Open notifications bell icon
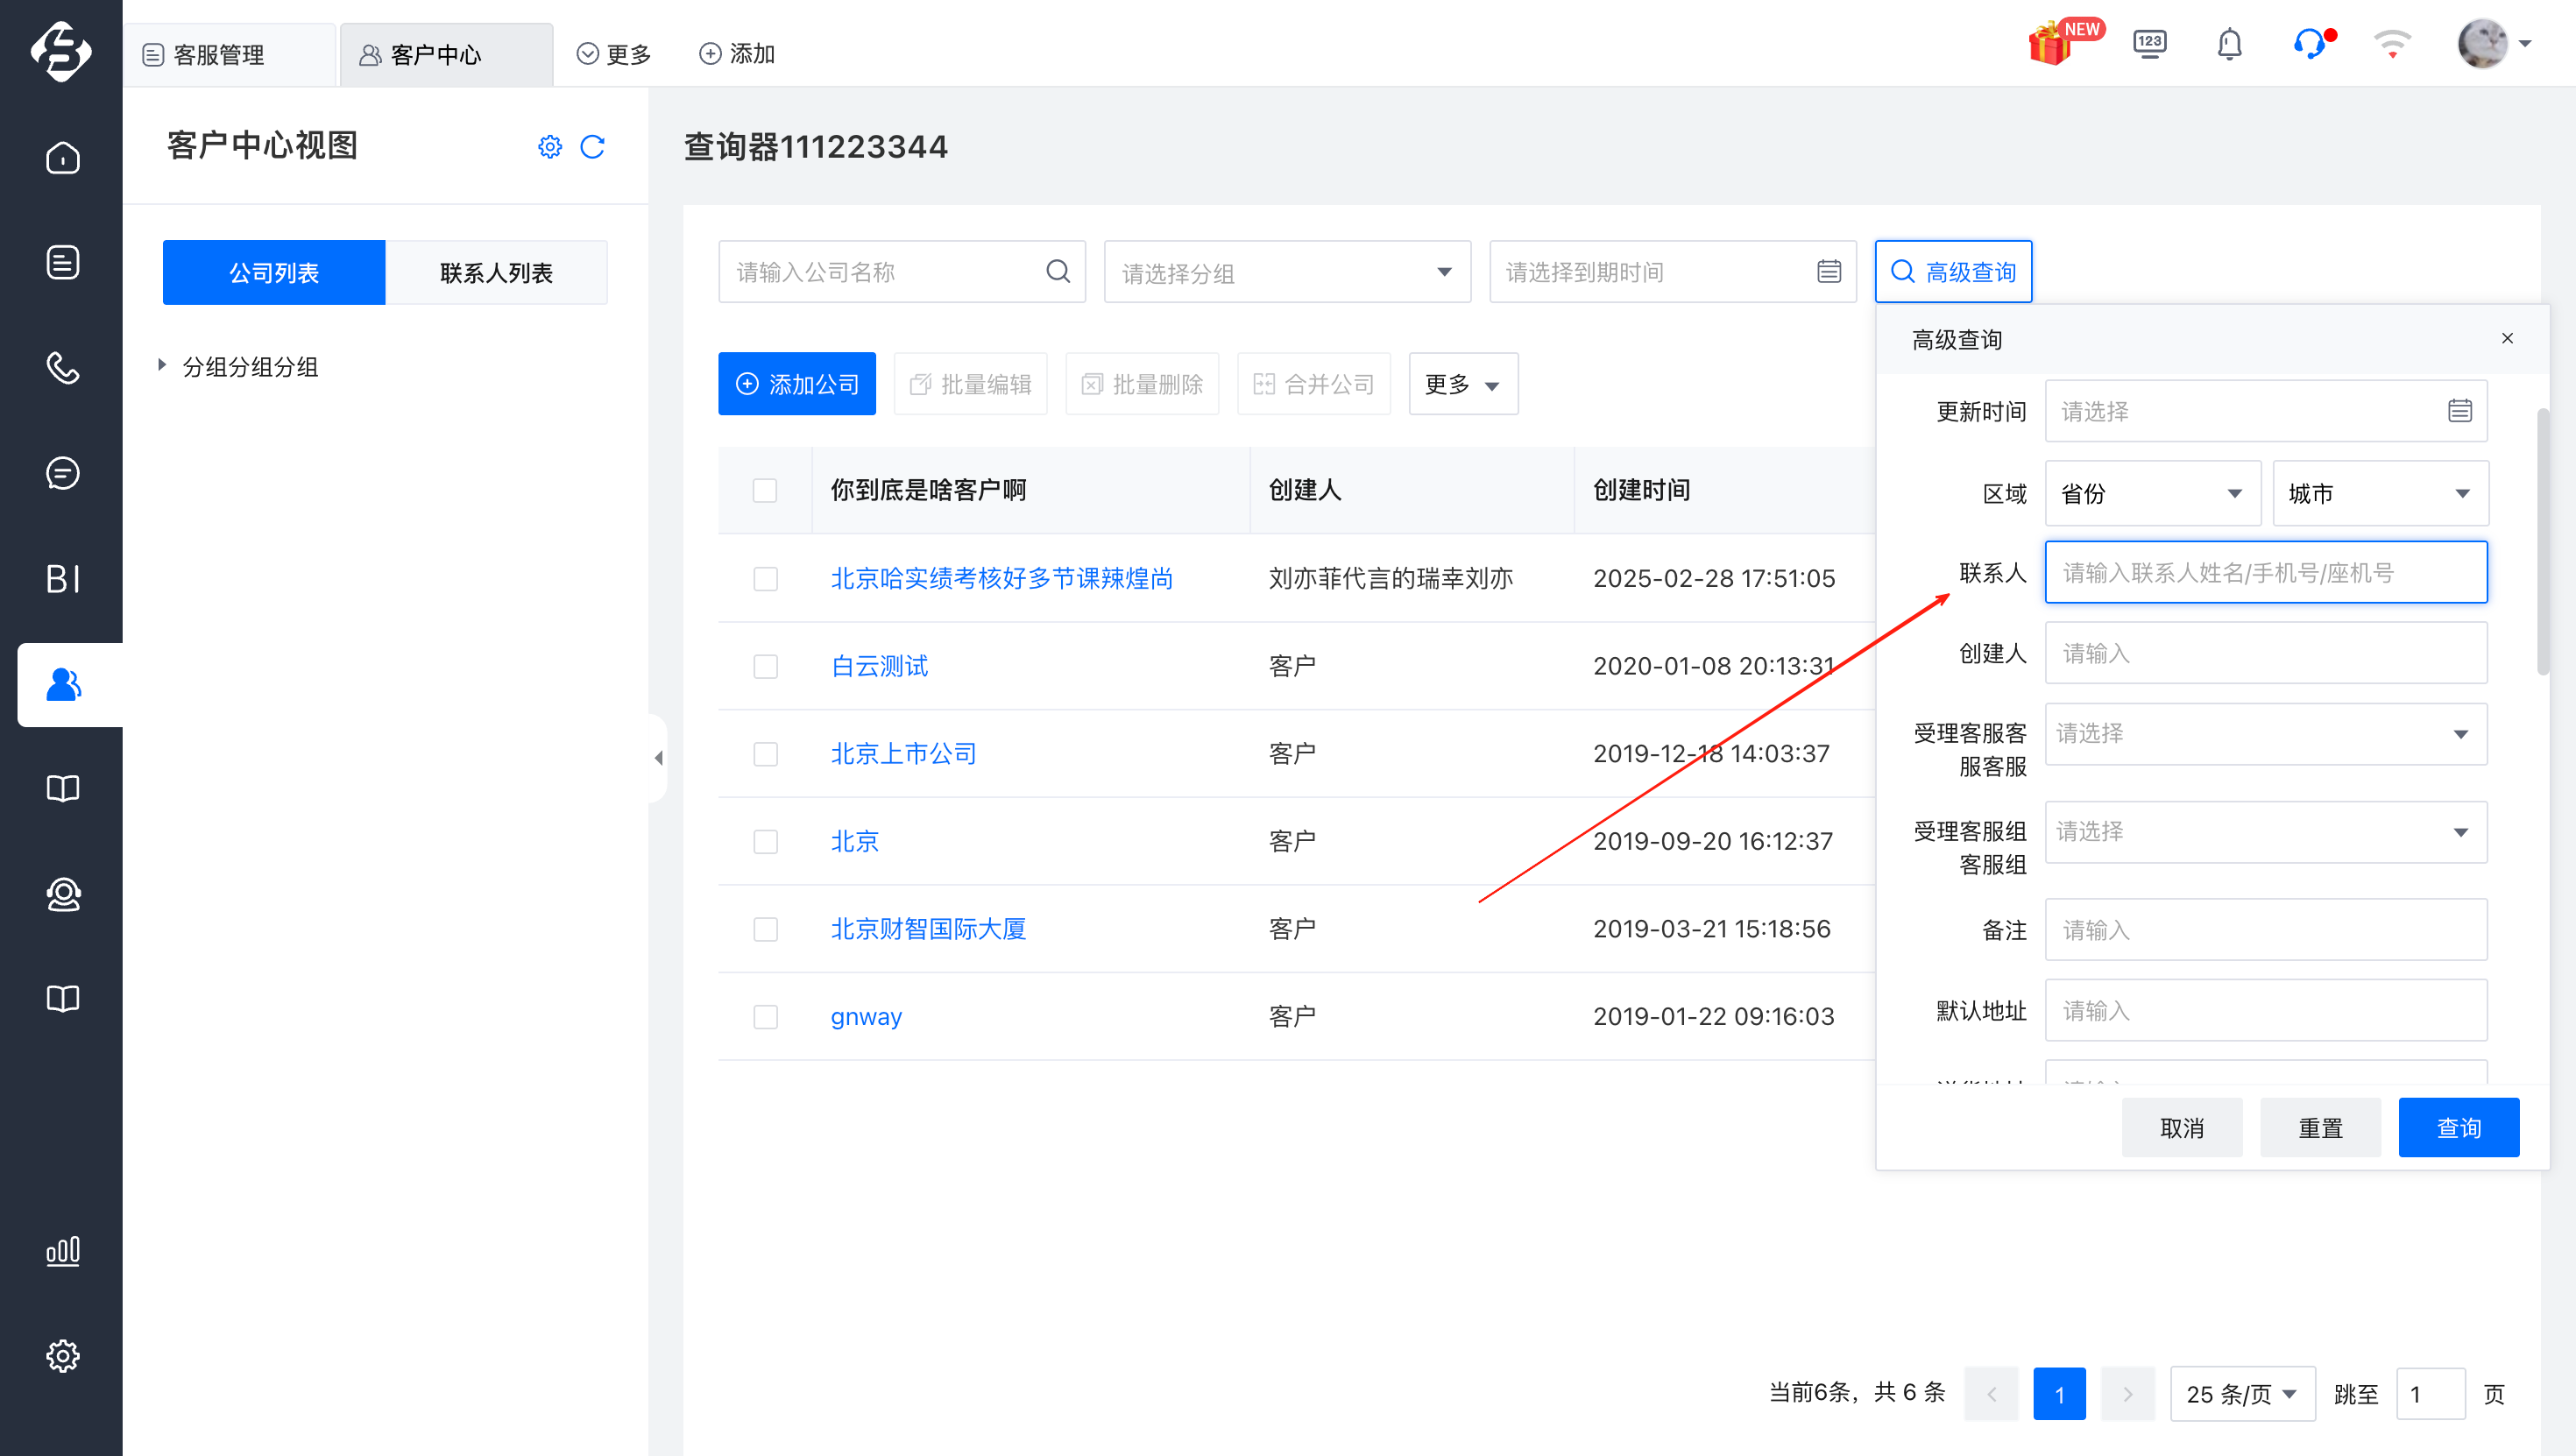Screen dimensions: 2576x1456 [2230, 44]
